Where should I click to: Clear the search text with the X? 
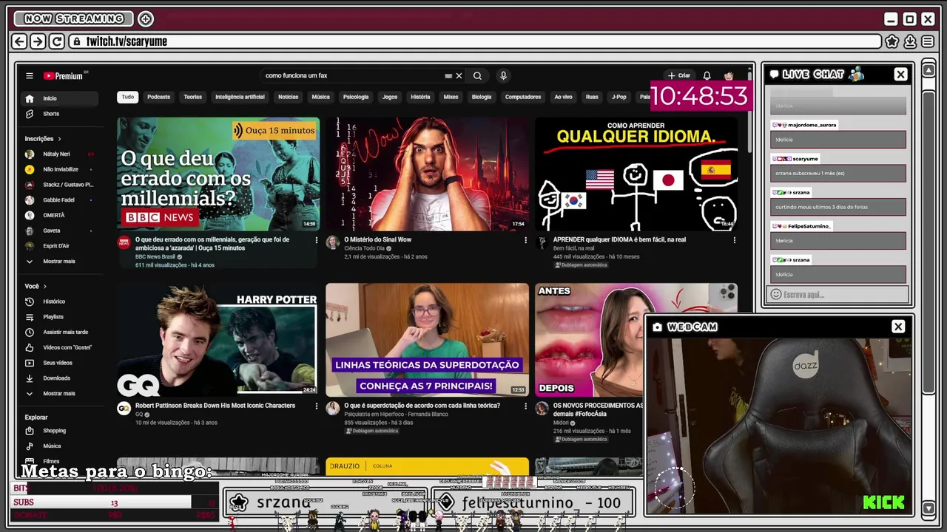[459, 75]
